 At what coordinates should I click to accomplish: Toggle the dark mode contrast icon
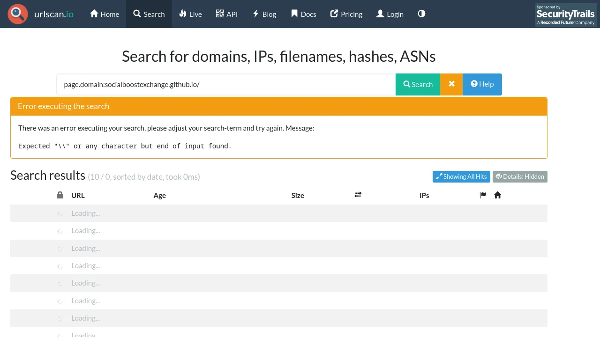[x=421, y=14]
